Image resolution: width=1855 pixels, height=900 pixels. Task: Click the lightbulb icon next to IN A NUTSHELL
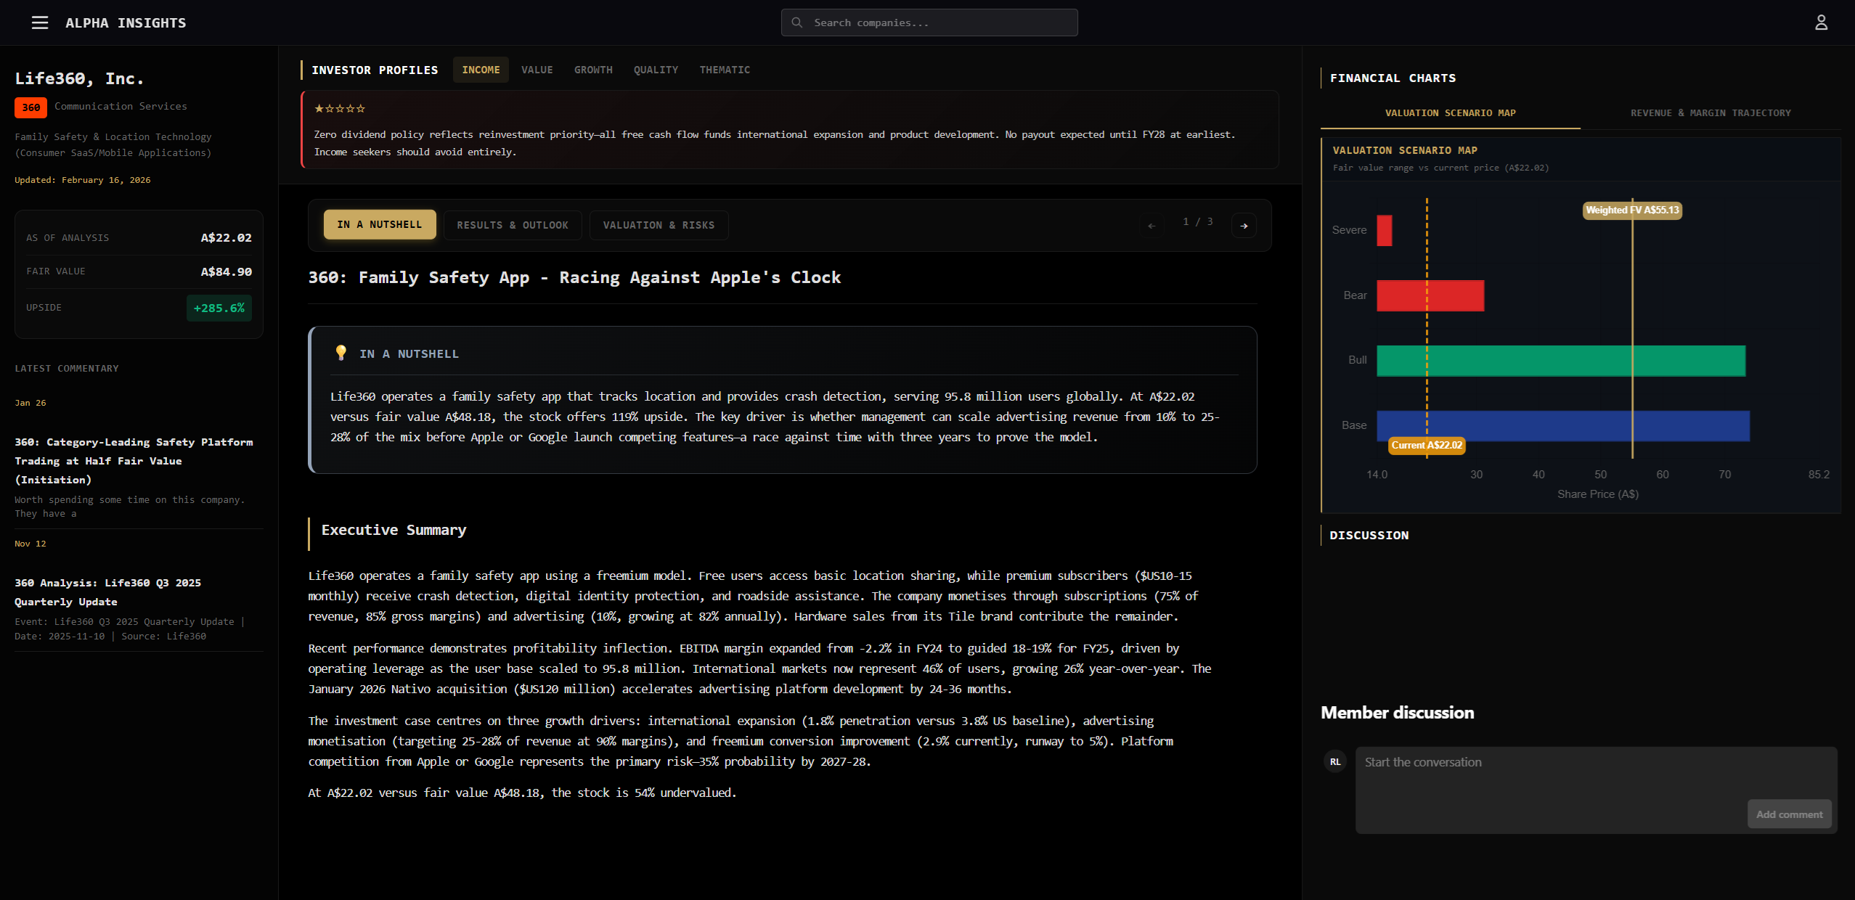pos(340,353)
